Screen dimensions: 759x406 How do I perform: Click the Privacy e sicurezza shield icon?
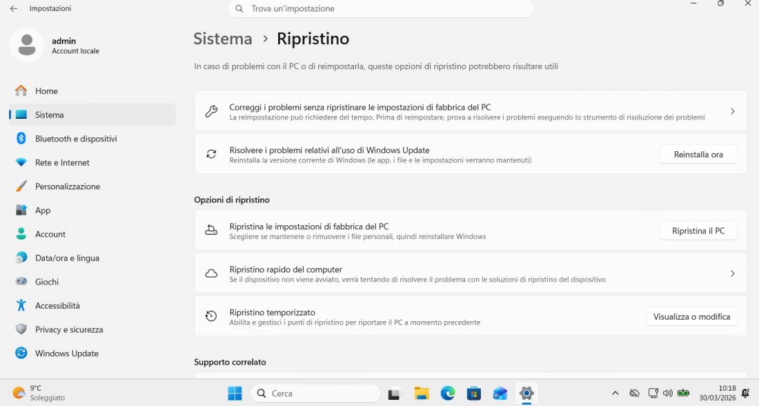pyautogui.click(x=21, y=329)
